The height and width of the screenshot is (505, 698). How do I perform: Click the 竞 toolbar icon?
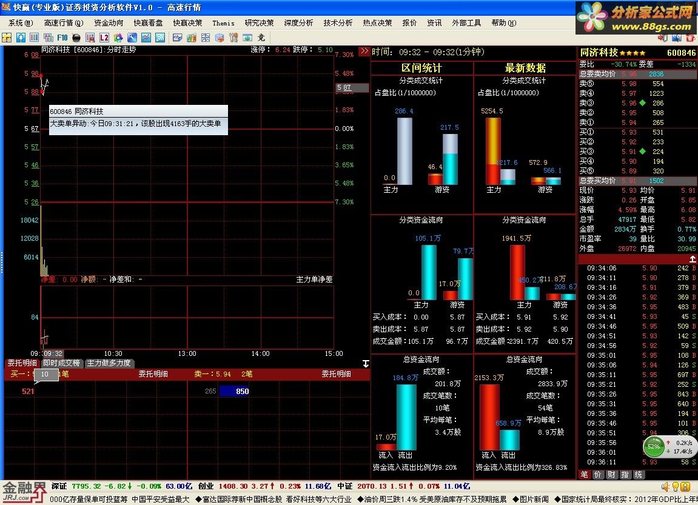coord(261,38)
